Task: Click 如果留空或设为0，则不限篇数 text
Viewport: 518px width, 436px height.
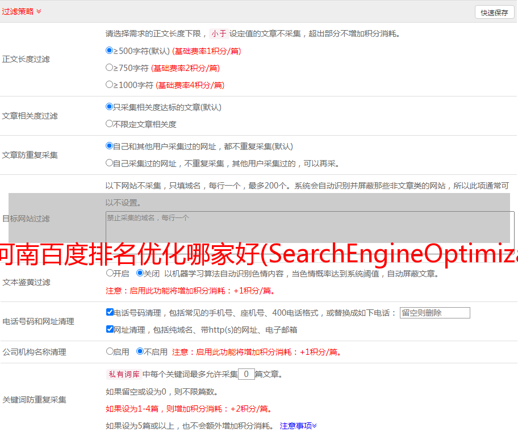Action: coord(162,392)
